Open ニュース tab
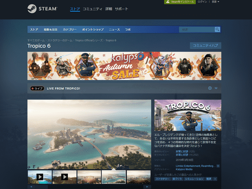The width and height of the screenshot is (252, 189). tap(114, 30)
